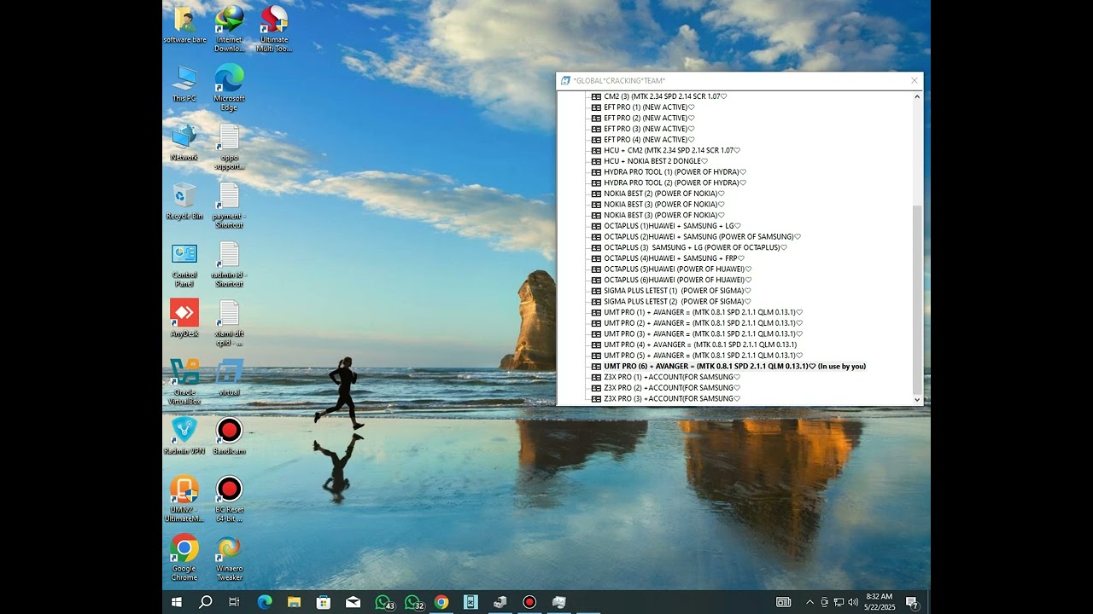Launch Microsoft Edge from the taskbar
Viewport: 1093px width, 614px height.
coord(265,602)
